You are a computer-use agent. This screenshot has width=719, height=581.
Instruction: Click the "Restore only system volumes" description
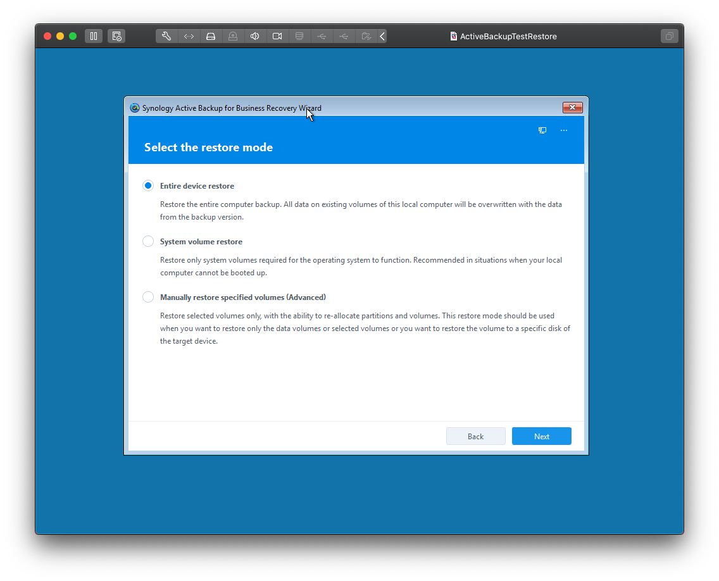(x=361, y=266)
